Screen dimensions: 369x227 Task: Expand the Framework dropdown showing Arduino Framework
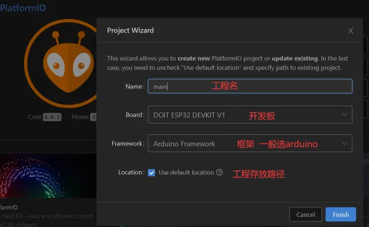250,143
